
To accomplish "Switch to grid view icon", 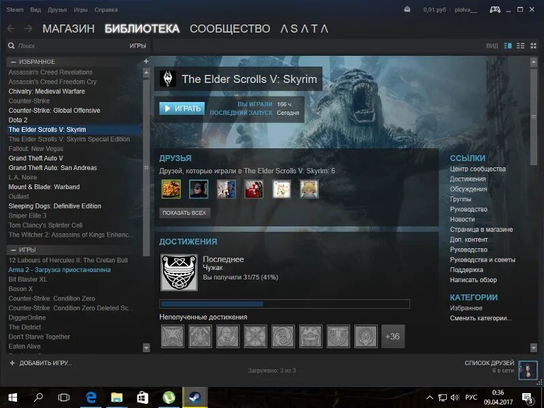I will coord(533,46).
